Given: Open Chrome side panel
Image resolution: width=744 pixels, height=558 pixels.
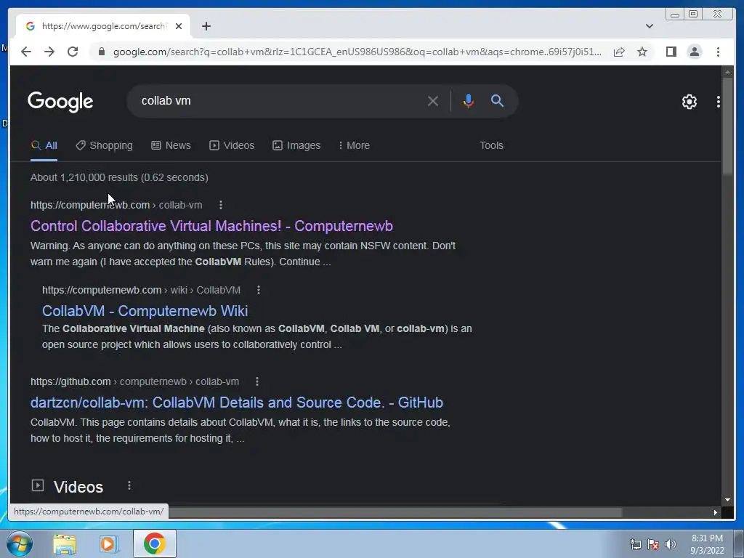Looking at the screenshot, I should click(671, 52).
